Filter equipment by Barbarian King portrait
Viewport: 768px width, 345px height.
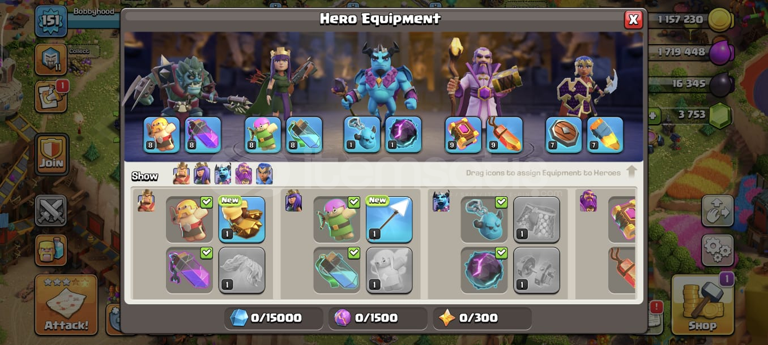(x=182, y=174)
